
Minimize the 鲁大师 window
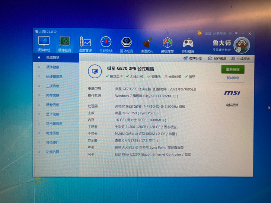243,34
